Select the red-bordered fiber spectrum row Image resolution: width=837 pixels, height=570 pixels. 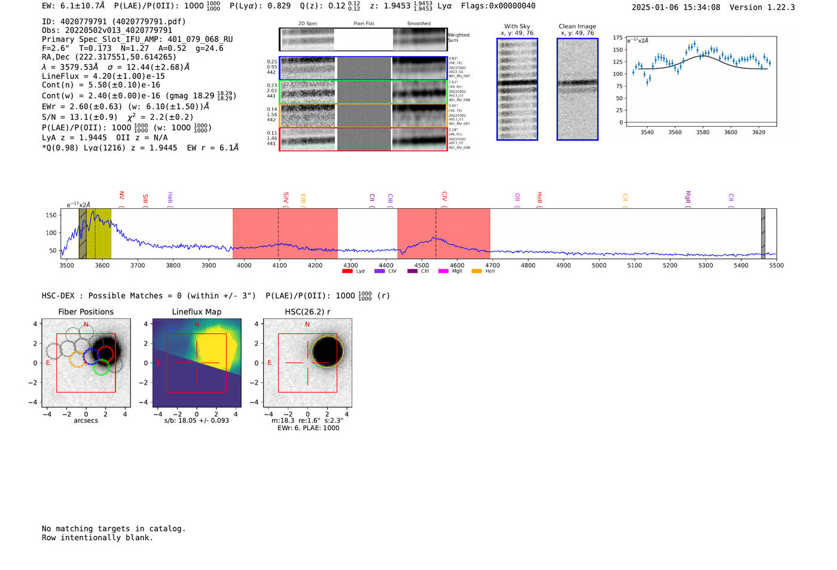(x=363, y=139)
